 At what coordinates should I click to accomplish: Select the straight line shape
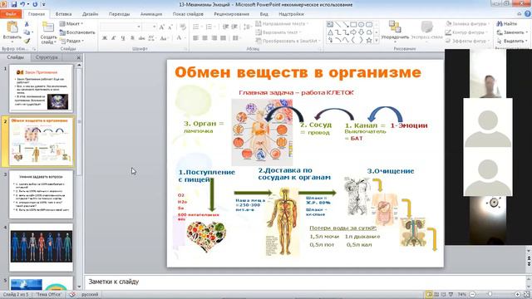(x=338, y=24)
